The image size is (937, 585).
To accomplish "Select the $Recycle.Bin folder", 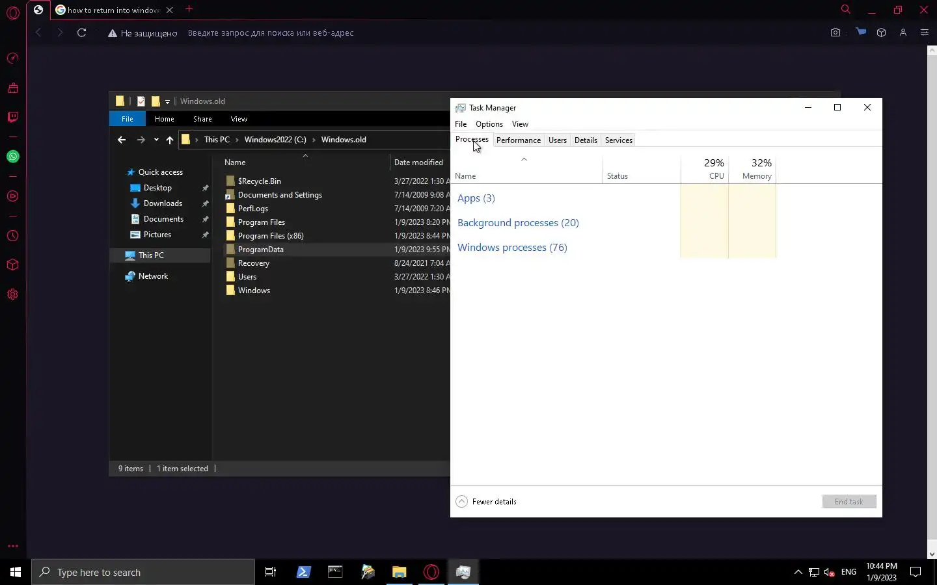I will click(259, 181).
